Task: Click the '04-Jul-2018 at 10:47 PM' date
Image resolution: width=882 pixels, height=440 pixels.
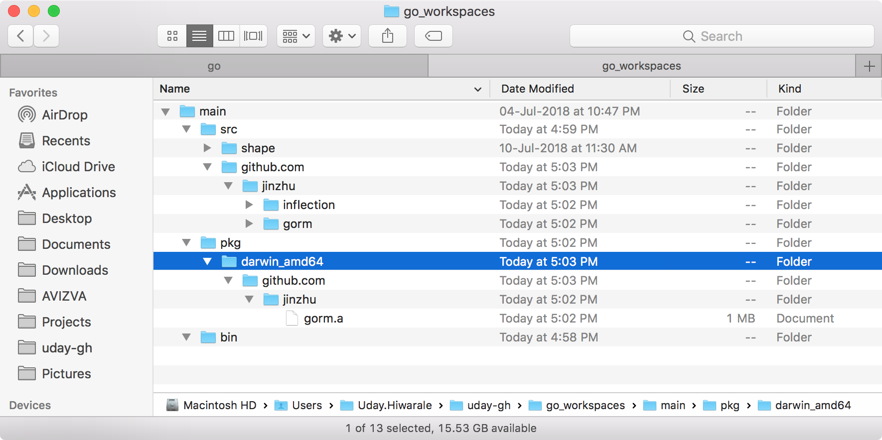Action: [570, 111]
